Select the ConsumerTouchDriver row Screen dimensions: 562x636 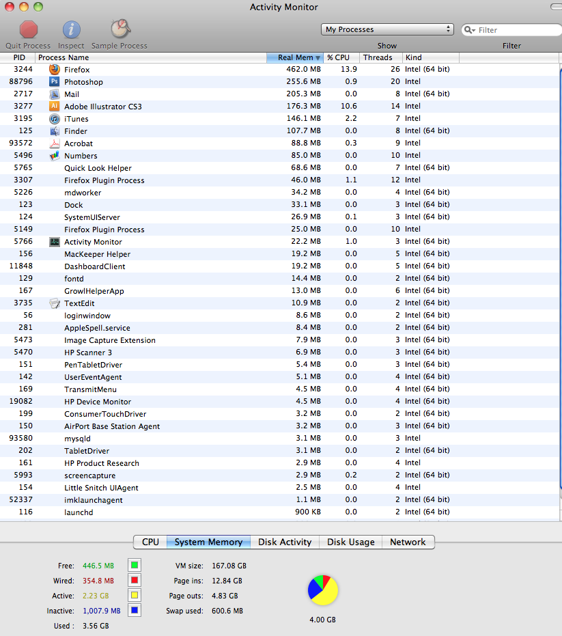280,414
